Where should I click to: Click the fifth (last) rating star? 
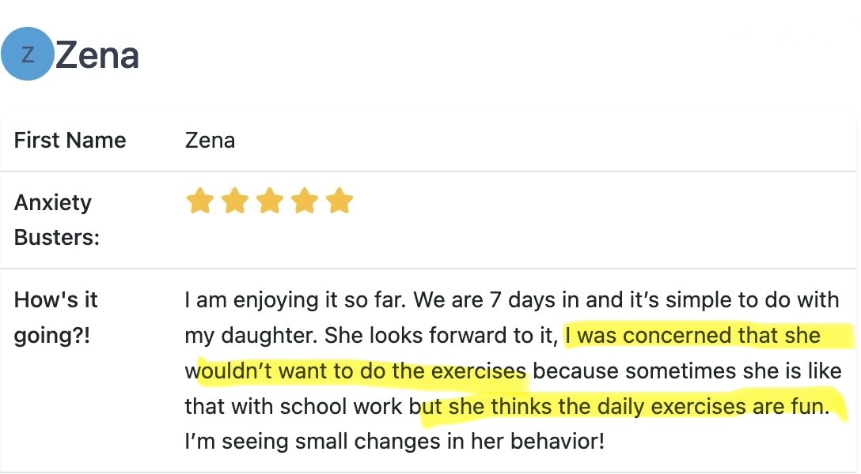coord(339,201)
